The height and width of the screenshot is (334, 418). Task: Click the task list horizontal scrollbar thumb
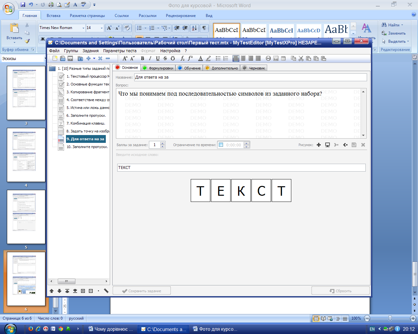(x=67, y=281)
